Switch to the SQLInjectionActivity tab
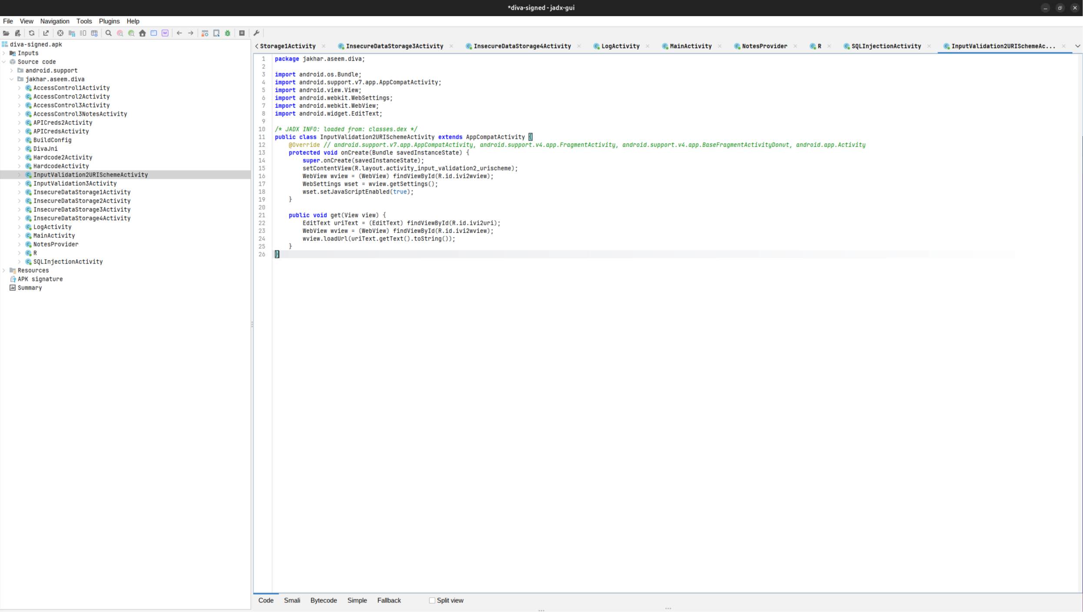This screenshot has width=1083, height=612. (886, 46)
